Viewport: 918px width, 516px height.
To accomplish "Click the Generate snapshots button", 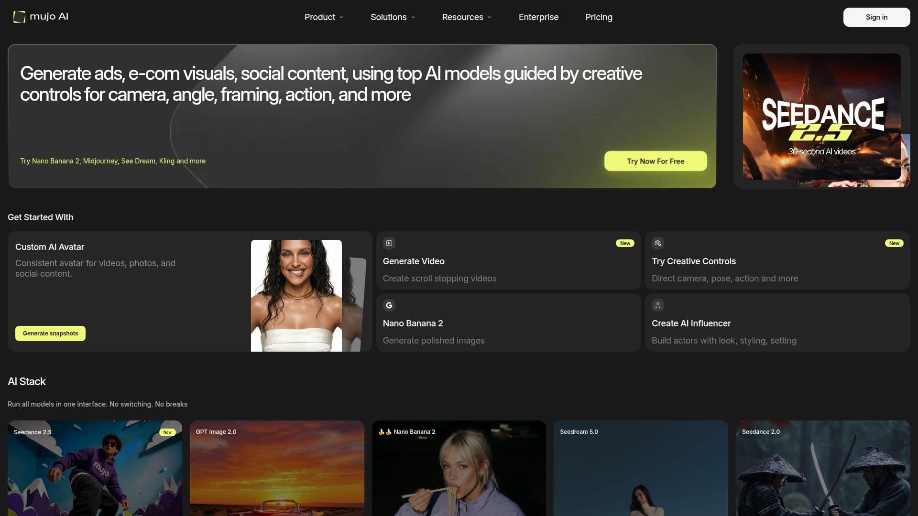I will point(50,333).
